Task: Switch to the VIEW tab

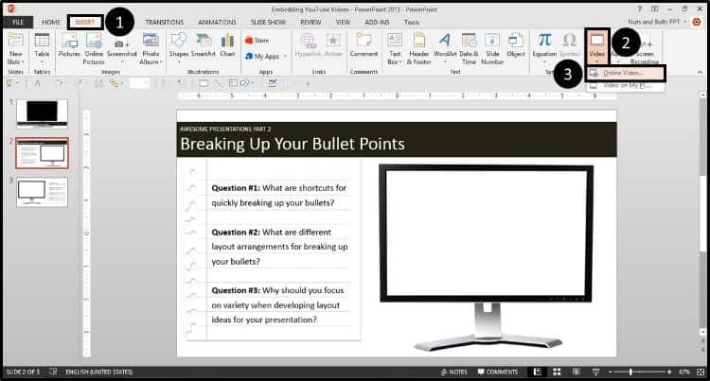Action: click(x=343, y=22)
